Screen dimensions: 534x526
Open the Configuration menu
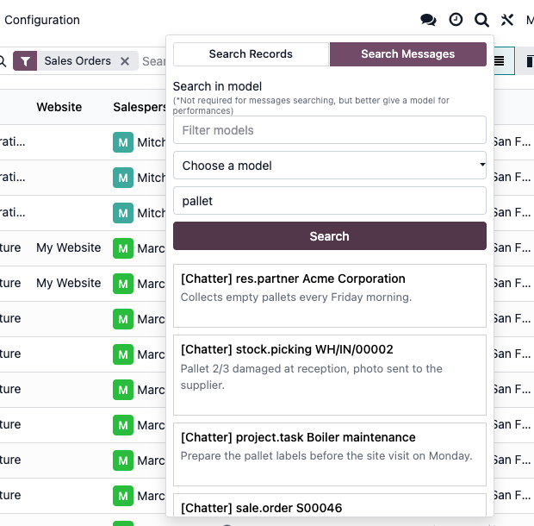42,20
